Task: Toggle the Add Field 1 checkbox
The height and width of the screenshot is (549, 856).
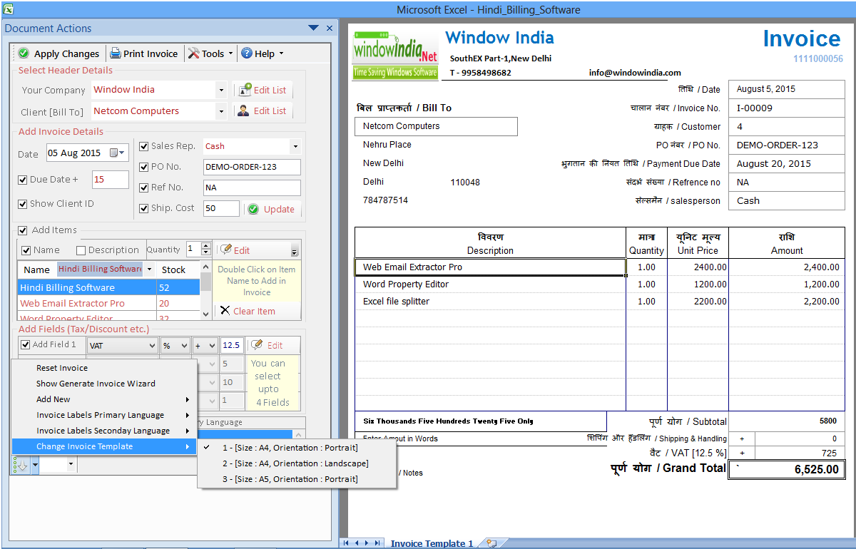Action: [26, 345]
